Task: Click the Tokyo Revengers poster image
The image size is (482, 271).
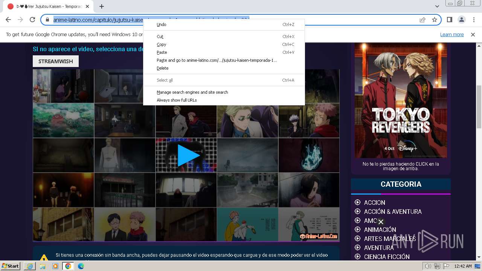Action: point(401,100)
